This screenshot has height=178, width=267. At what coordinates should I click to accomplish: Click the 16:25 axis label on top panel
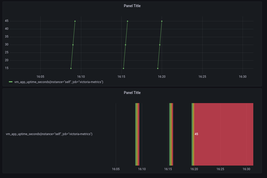click(x=203, y=76)
